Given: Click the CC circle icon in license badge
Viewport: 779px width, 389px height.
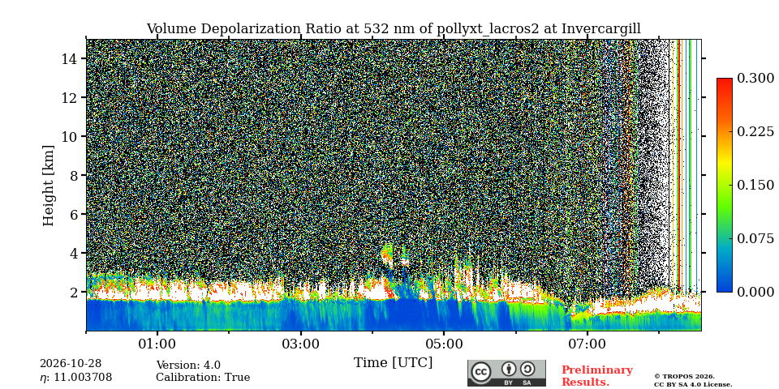Looking at the screenshot, I should pyautogui.click(x=481, y=372).
